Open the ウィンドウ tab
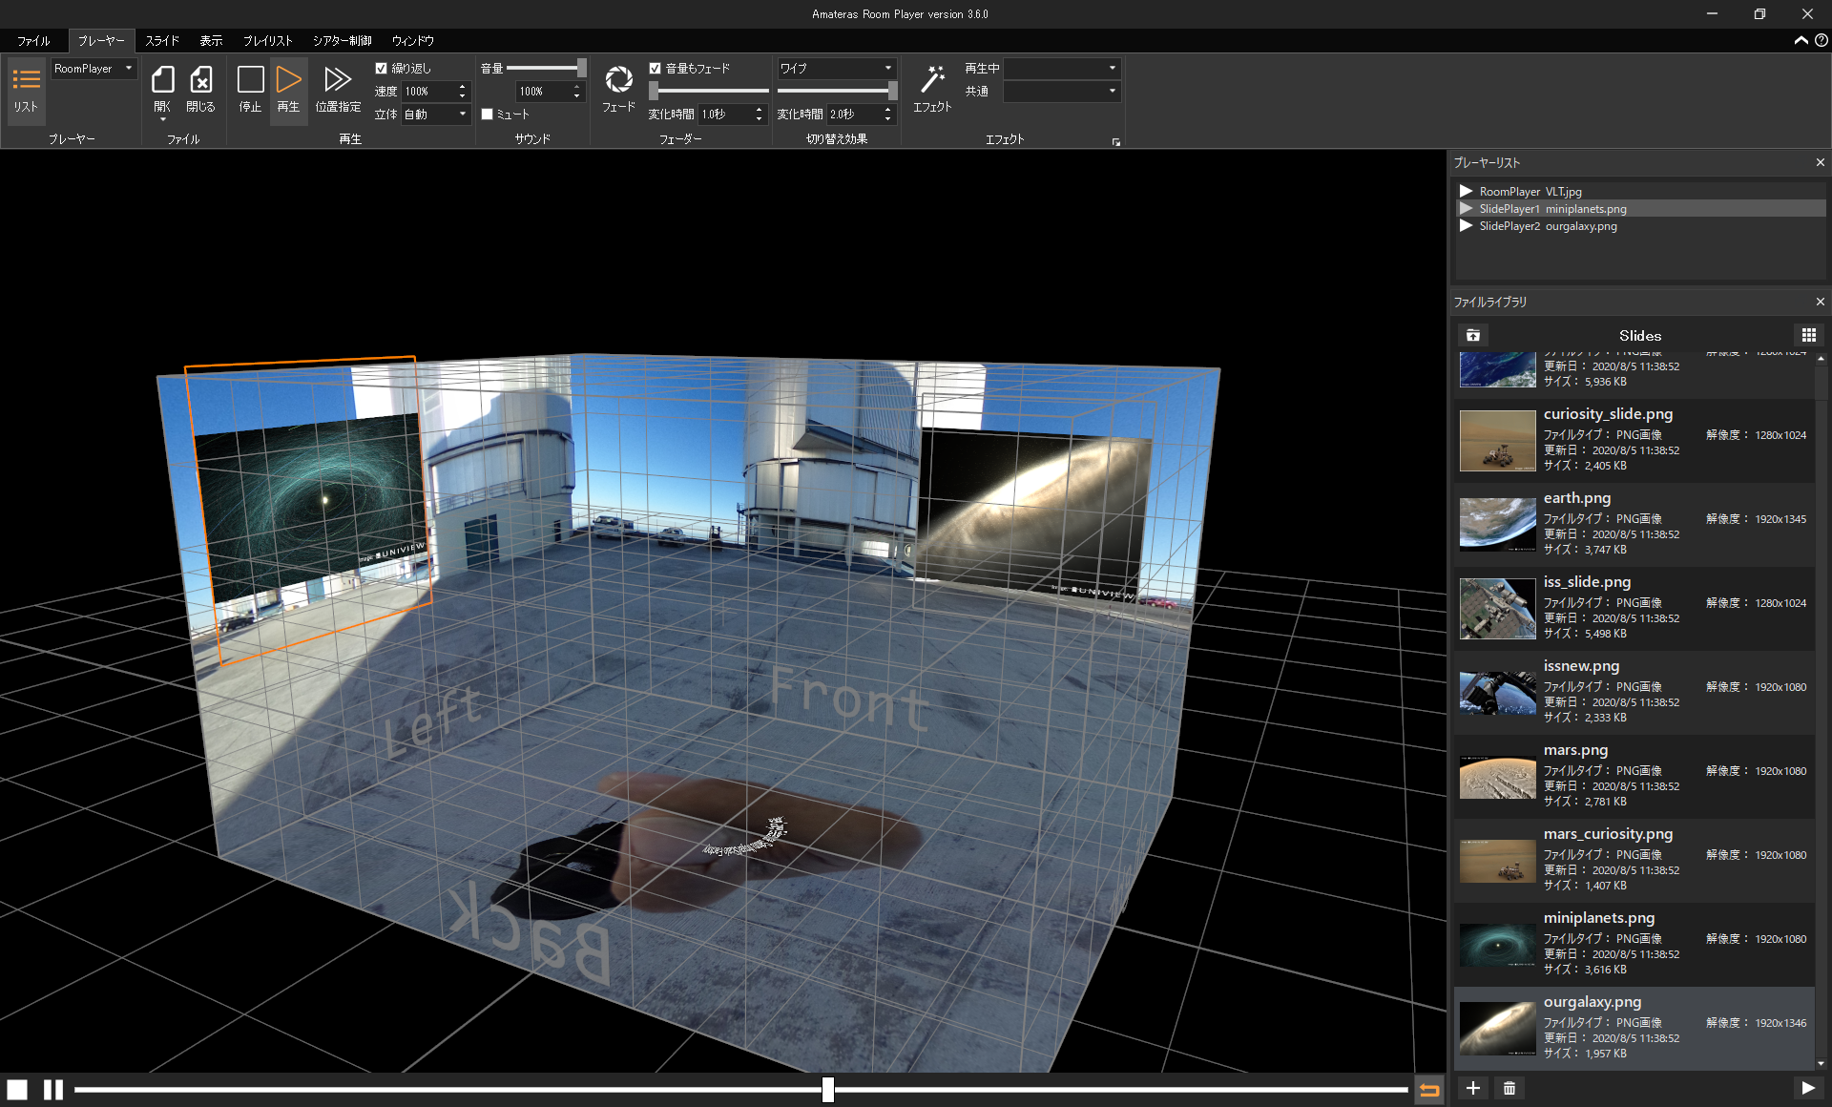 click(x=413, y=40)
